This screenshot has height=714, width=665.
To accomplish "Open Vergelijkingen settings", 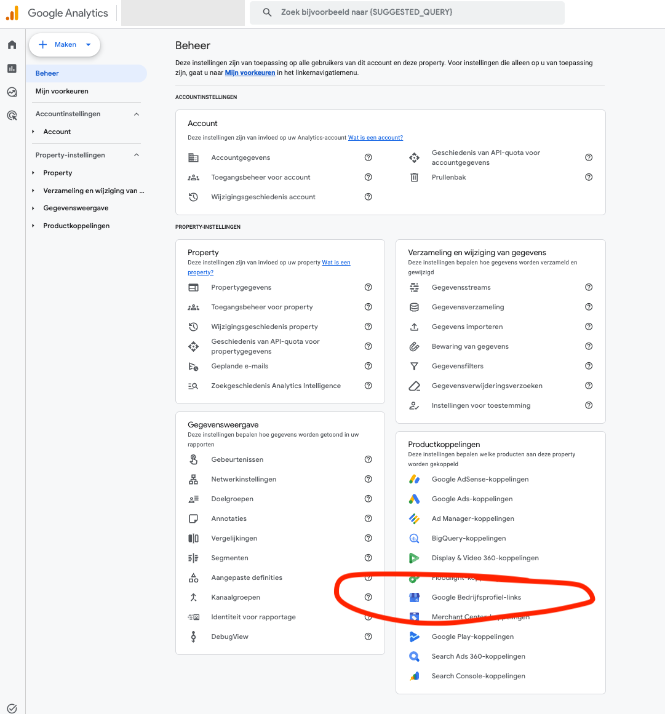I will tap(234, 538).
